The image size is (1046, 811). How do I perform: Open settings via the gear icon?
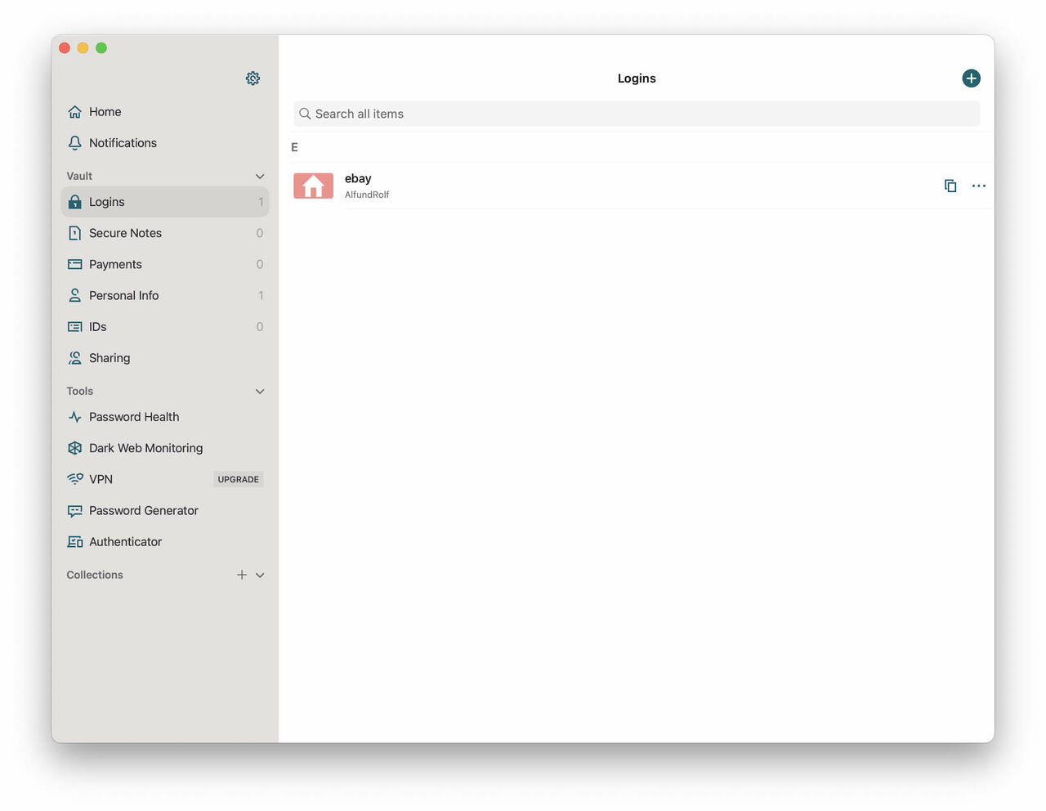coord(253,78)
